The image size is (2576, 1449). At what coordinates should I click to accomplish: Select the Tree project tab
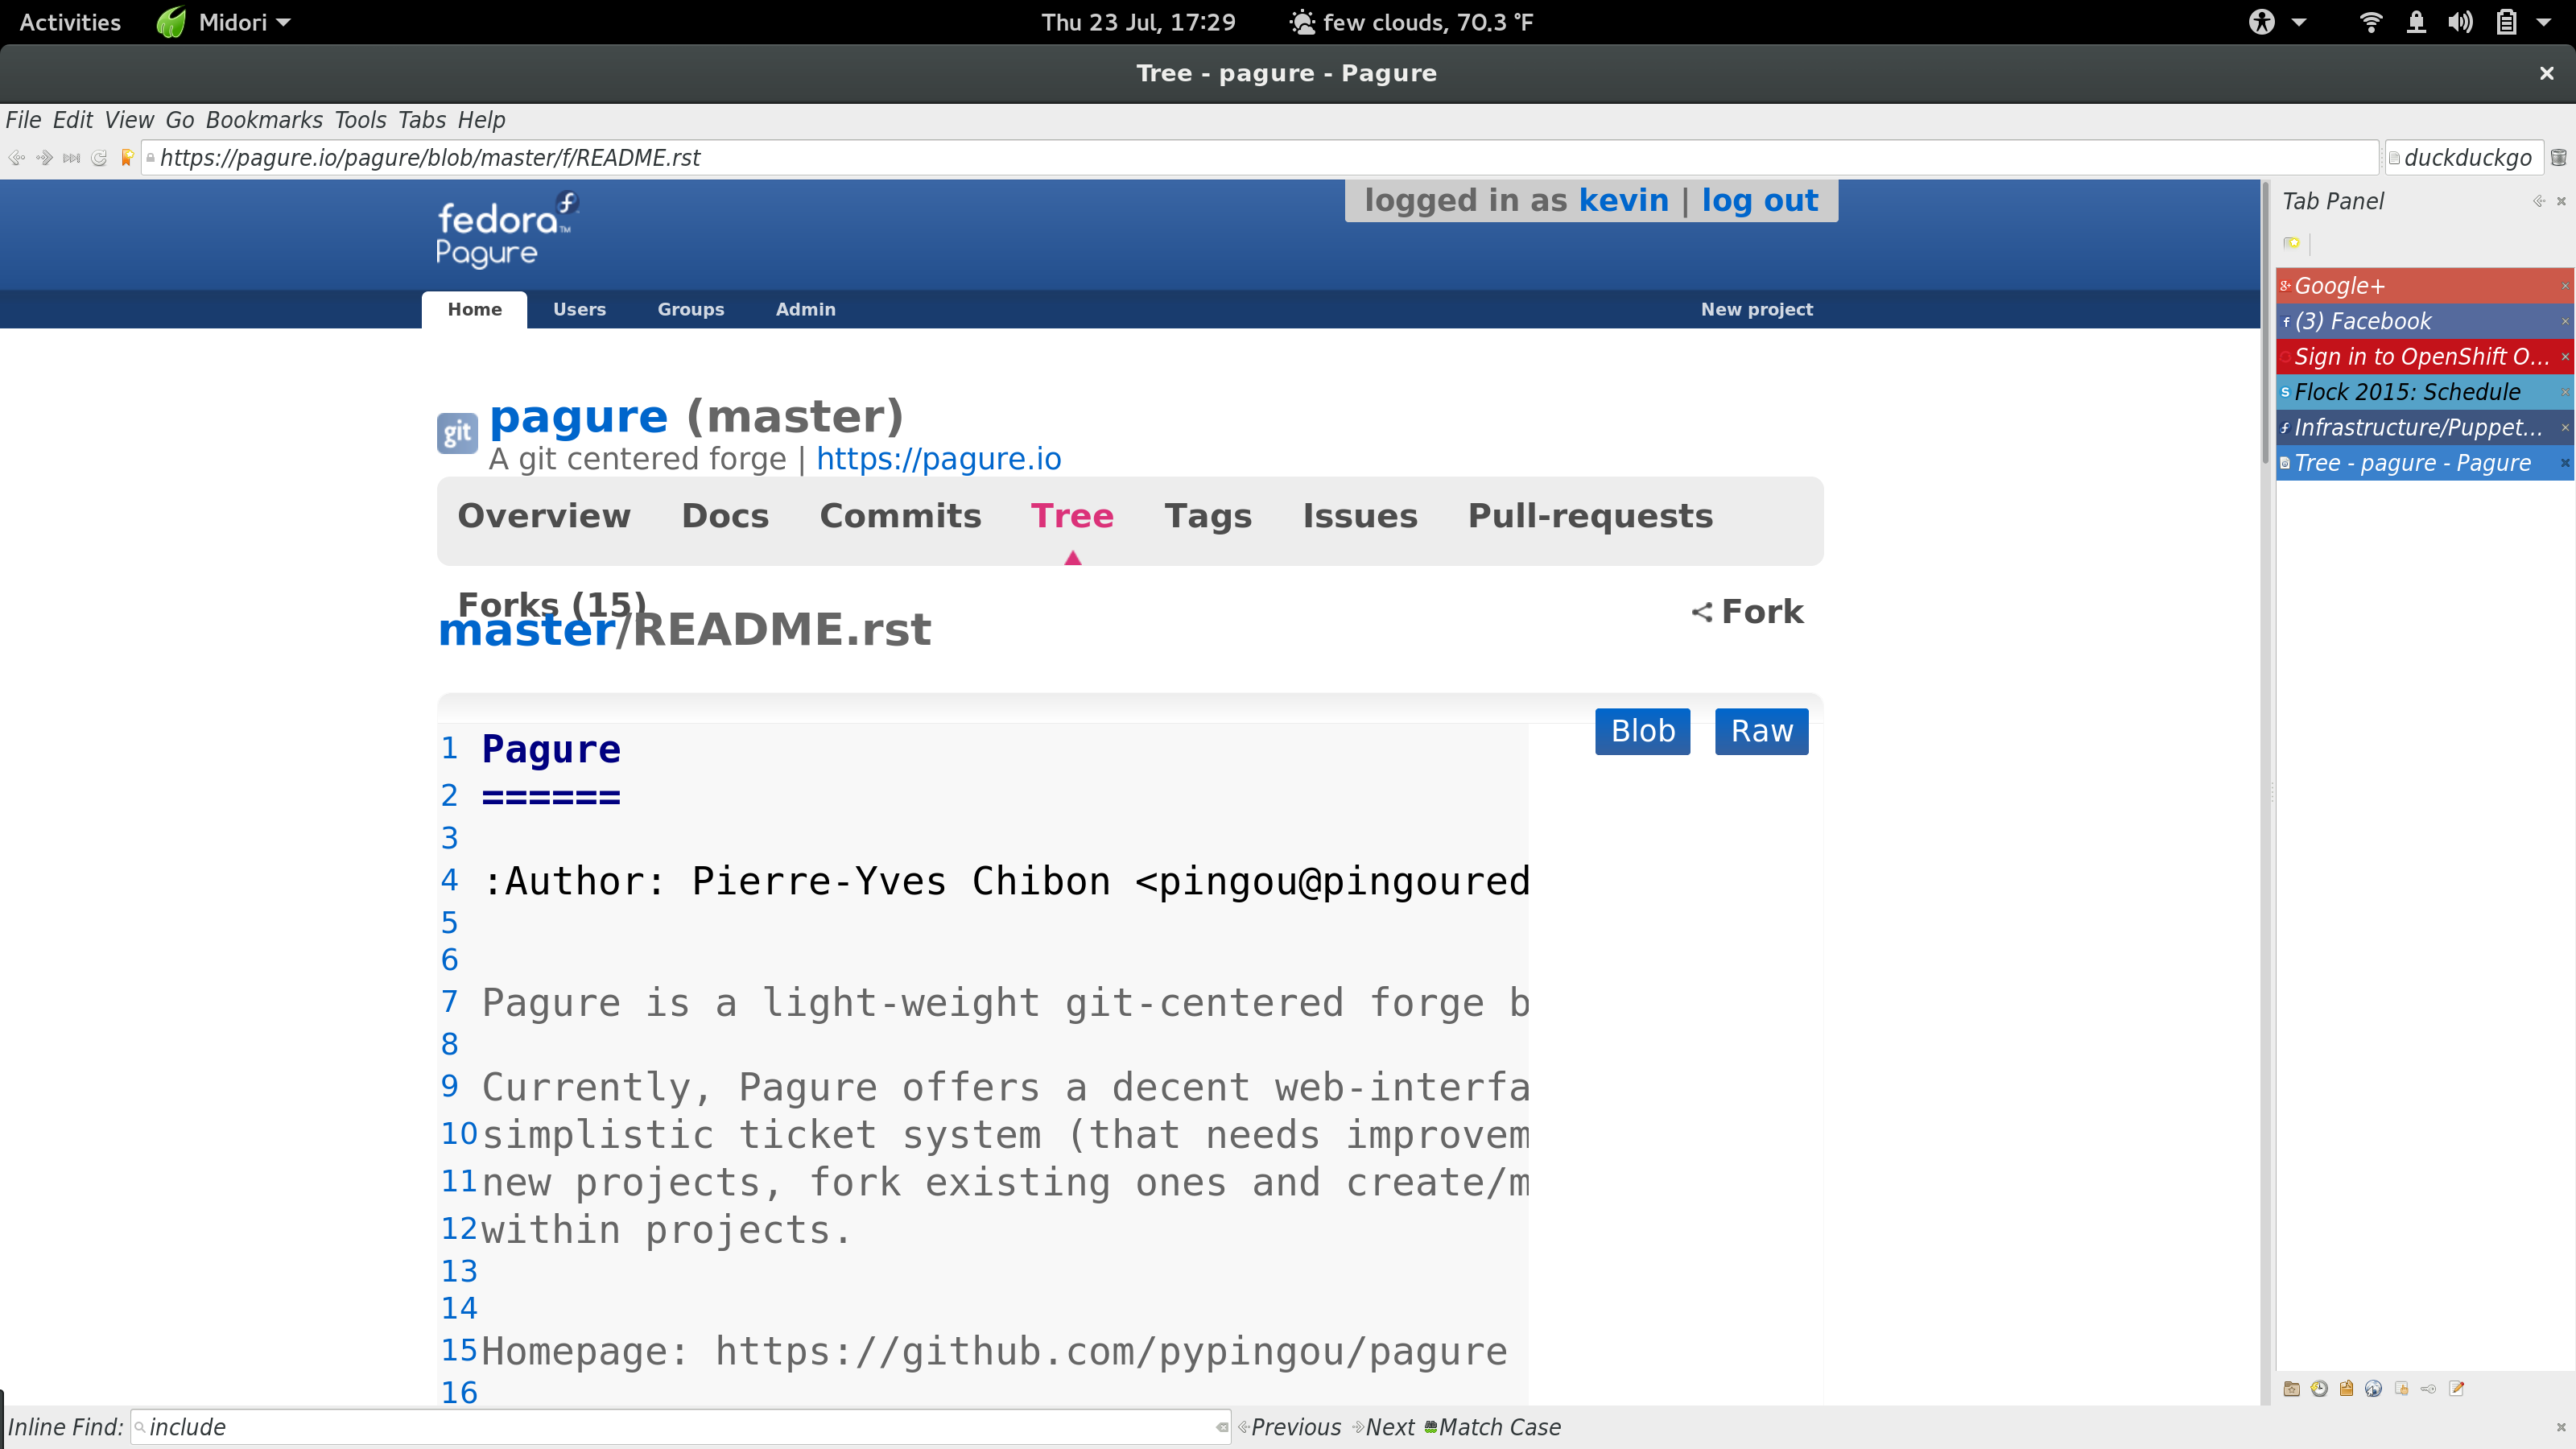point(1072,516)
